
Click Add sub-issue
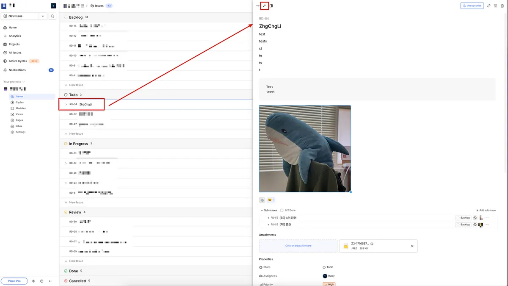tap(486, 210)
